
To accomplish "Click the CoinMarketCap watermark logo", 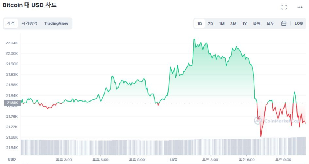I will click(277, 121).
